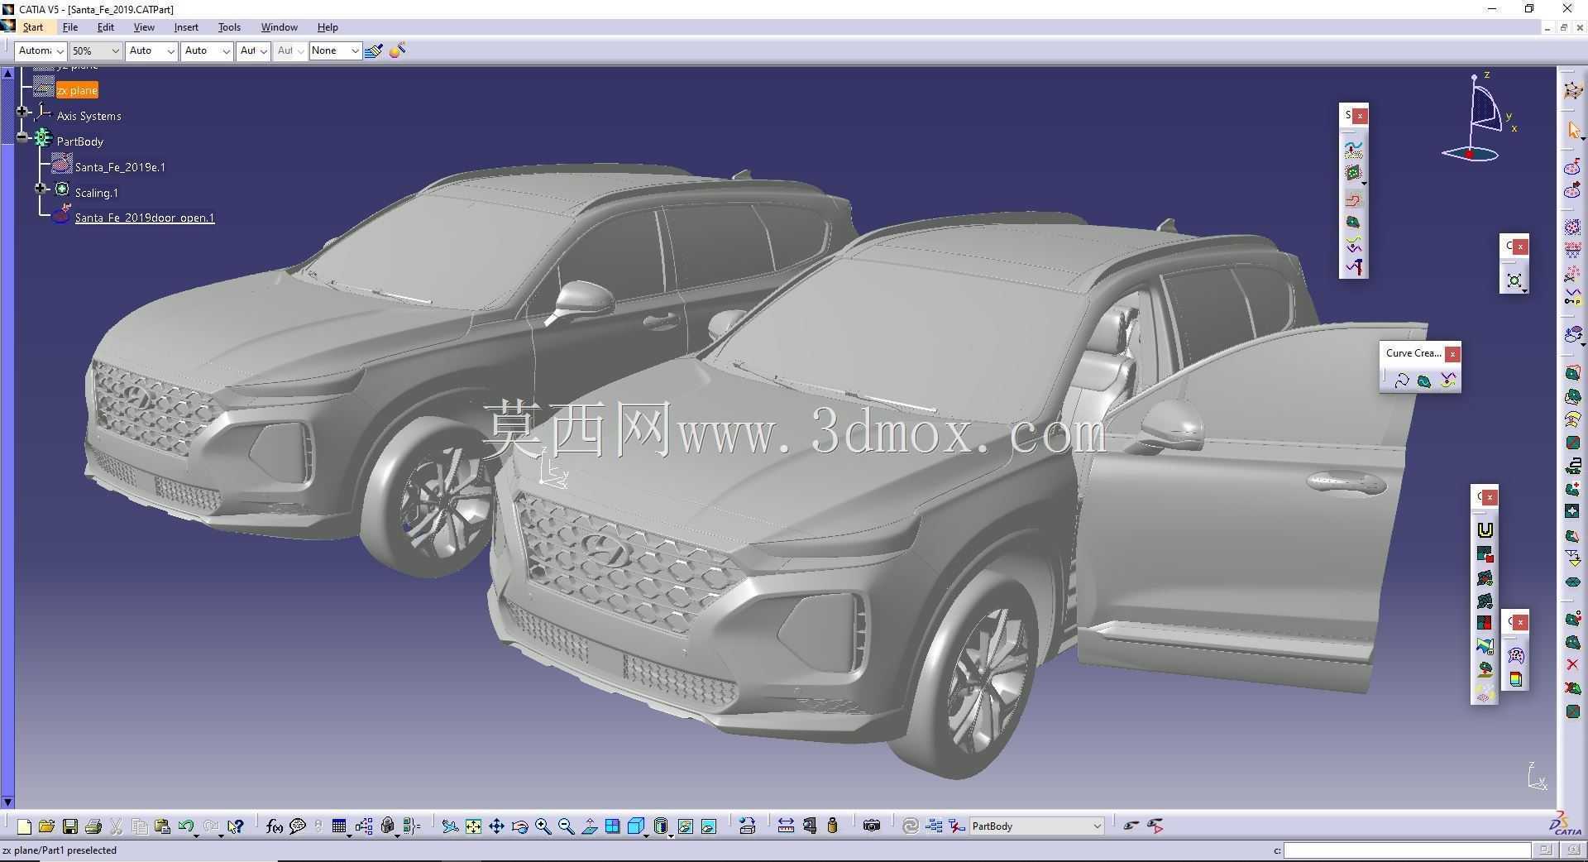Close the Curve Creation floating toolbar
This screenshot has width=1588, height=862.
click(1452, 354)
